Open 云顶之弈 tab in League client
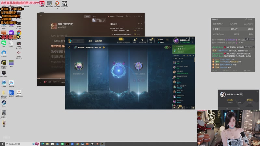 tap(98, 41)
